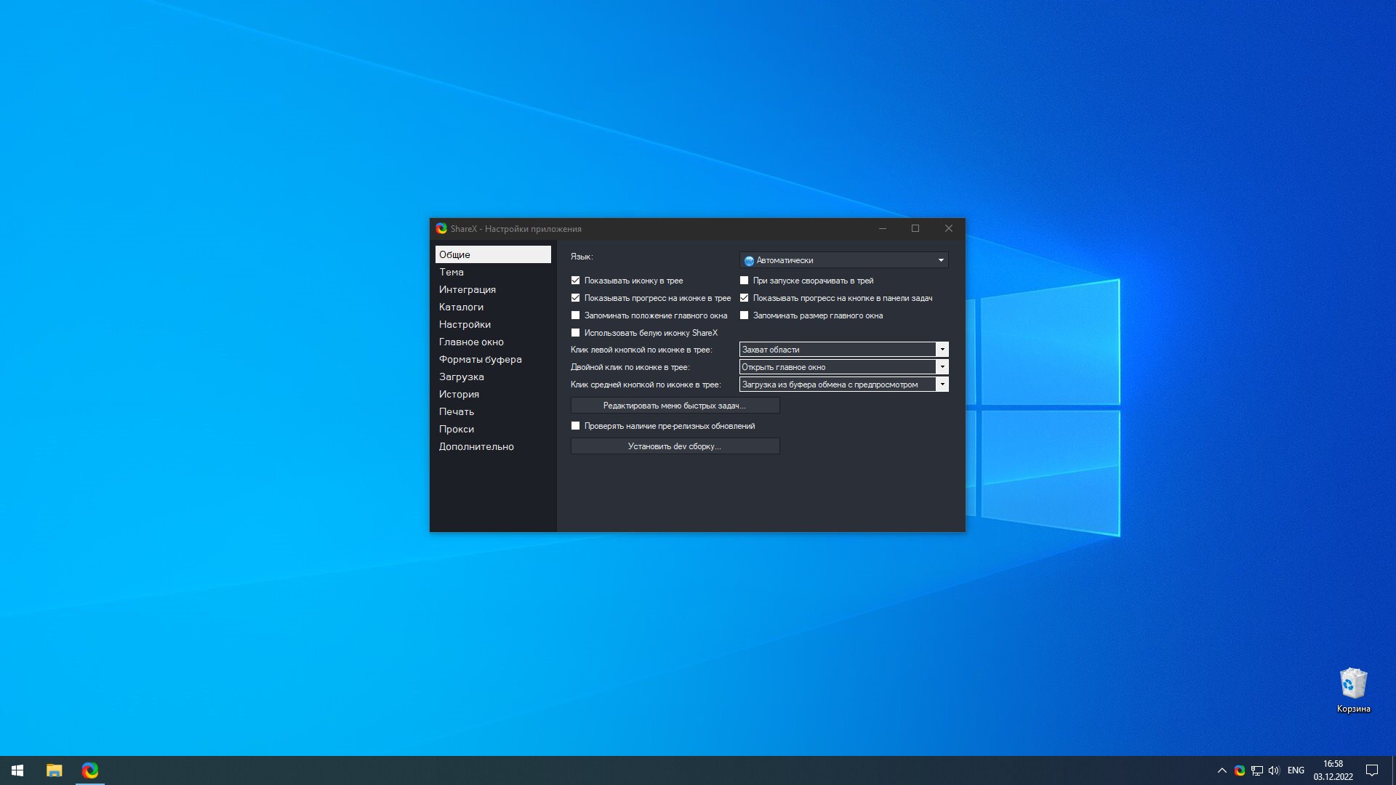Enable При запуске сворачивать в трей

coord(744,281)
